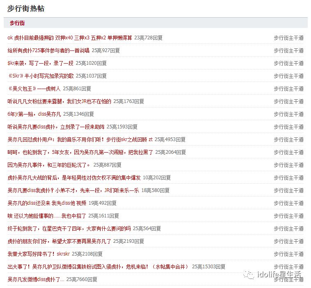Click reply count '25亮1037回复'
The image size is (311, 288).
pos(91,76)
